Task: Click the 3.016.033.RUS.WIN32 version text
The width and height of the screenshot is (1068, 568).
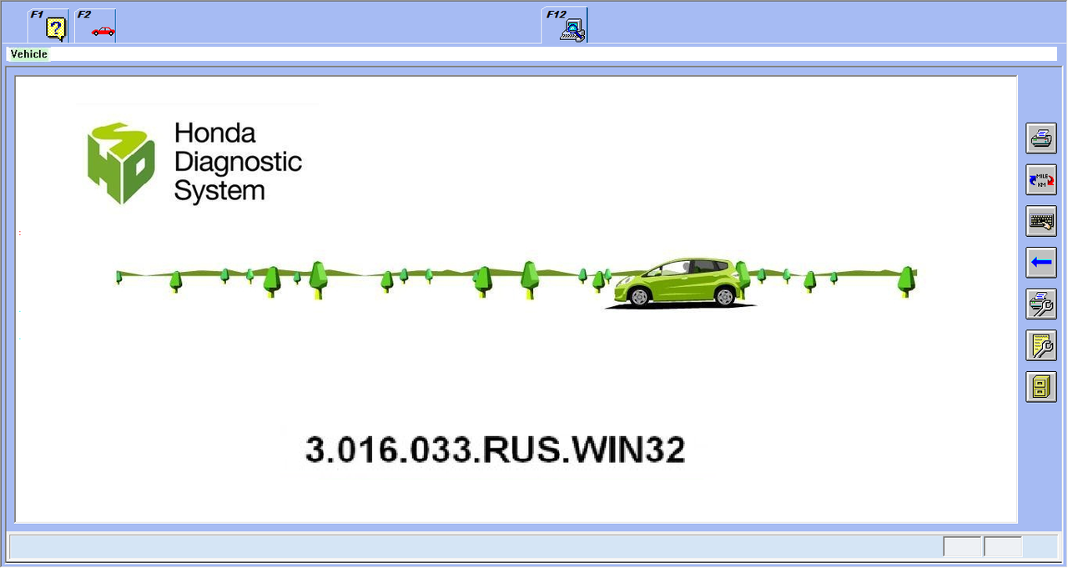Action: [496, 450]
